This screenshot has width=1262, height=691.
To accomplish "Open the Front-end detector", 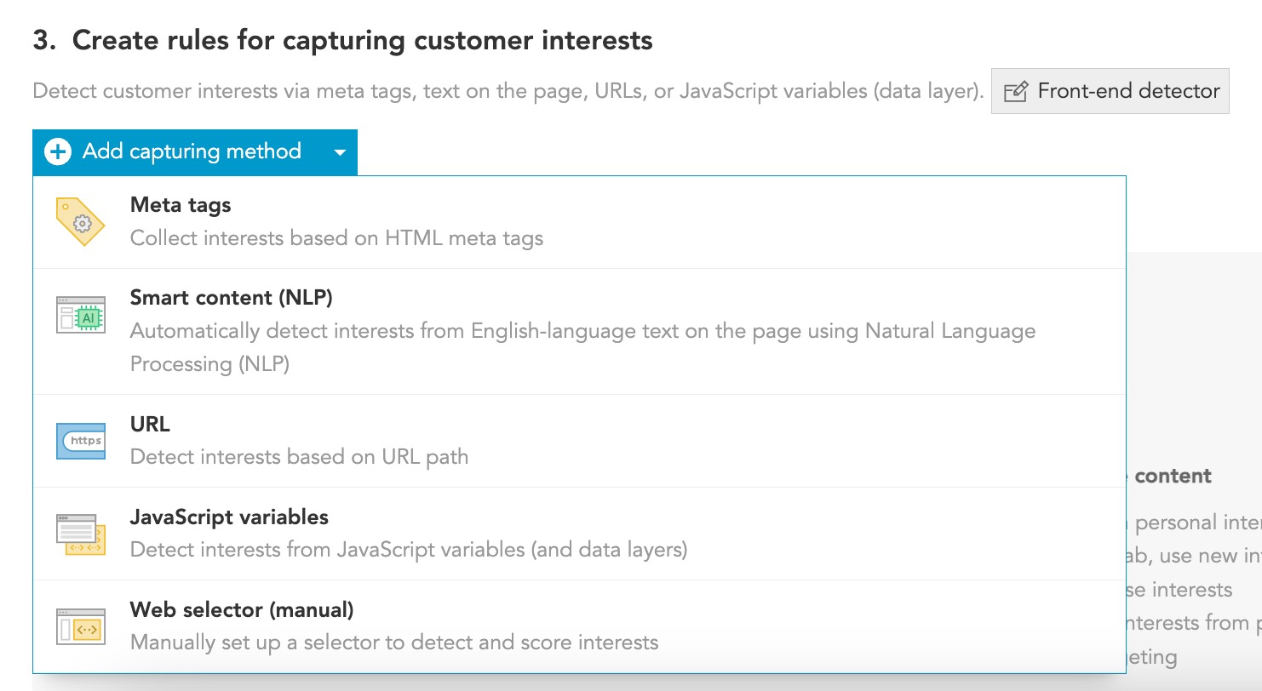I will click(1110, 91).
